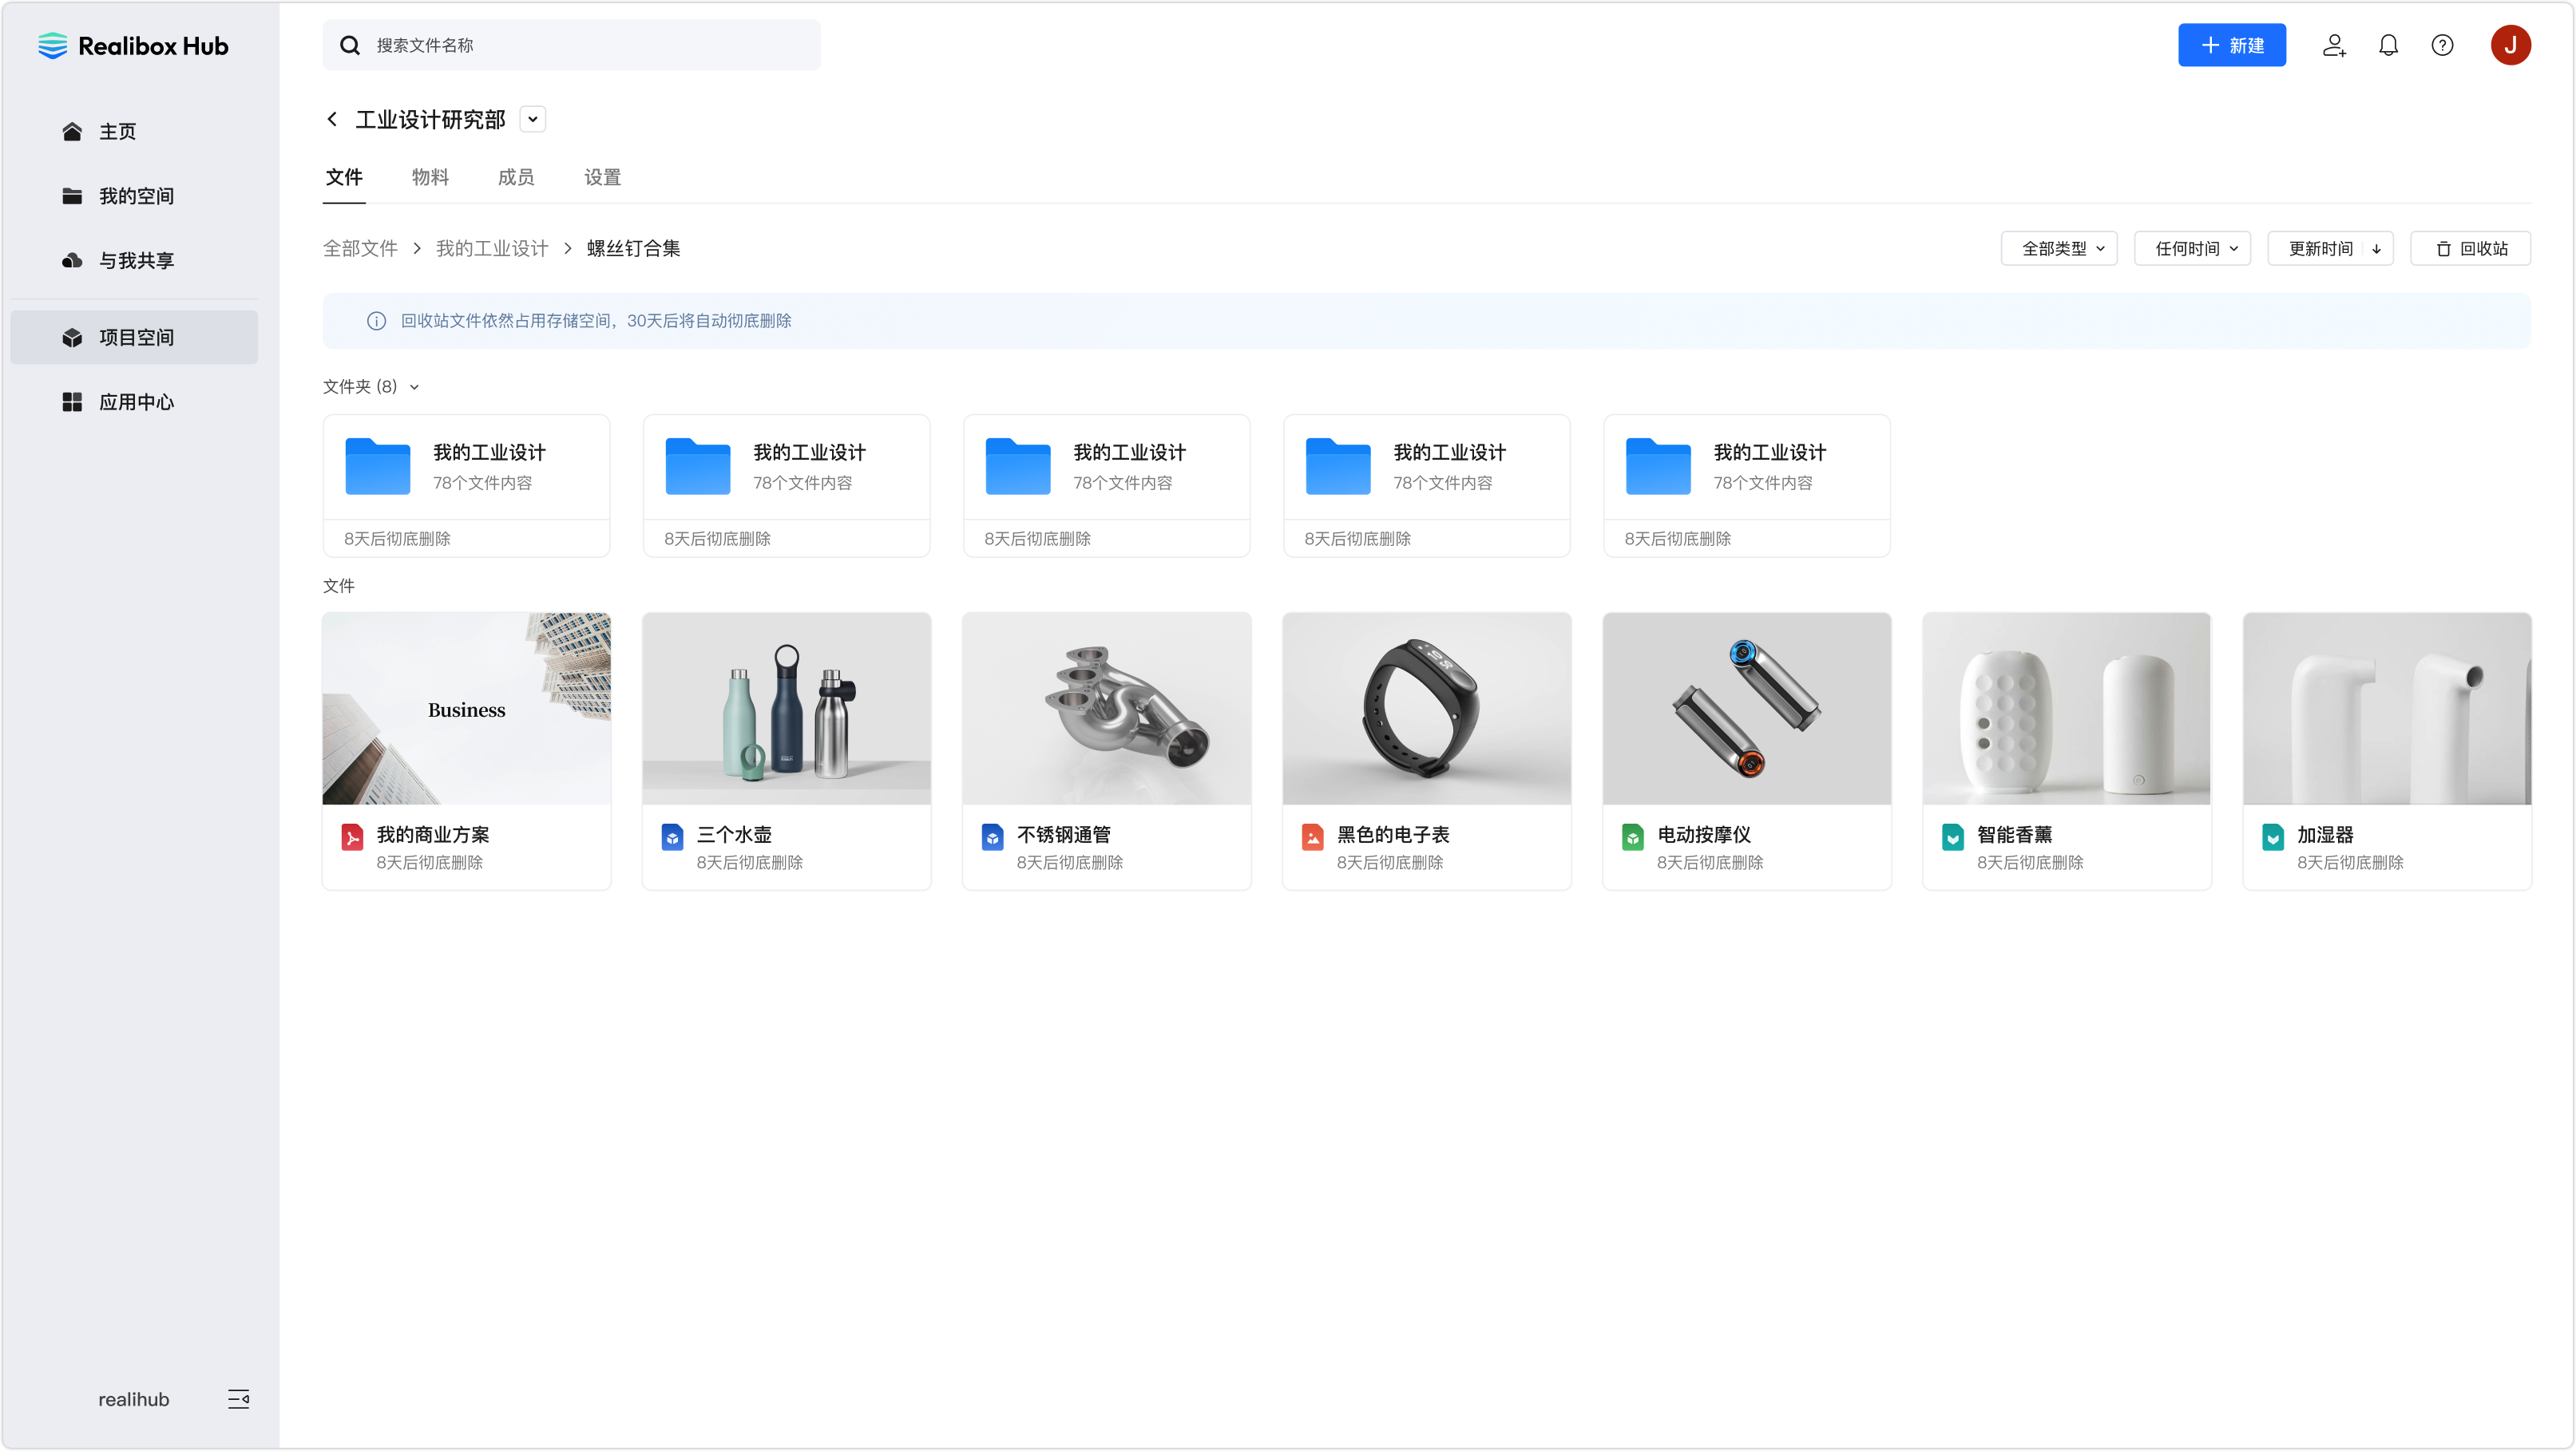Click the file type icon of 不锈钢通管
Viewport: 2576px width, 1451px height.
click(992, 836)
